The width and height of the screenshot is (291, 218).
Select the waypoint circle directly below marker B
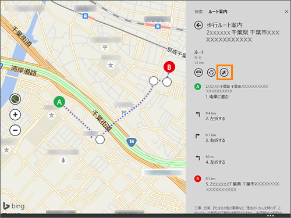[x=167, y=82]
